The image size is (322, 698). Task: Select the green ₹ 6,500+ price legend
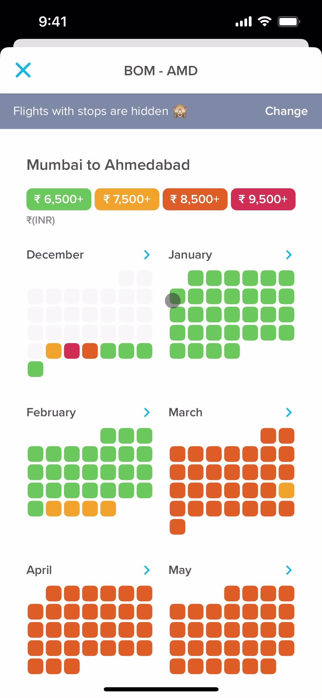pyautogui.click(x=59, y=199)
